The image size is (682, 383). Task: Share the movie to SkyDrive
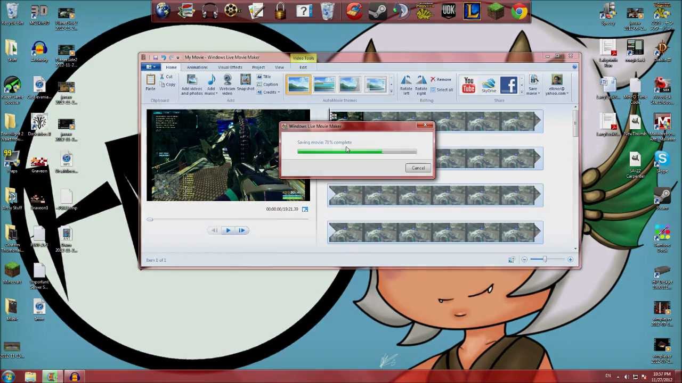click(489, 85)
